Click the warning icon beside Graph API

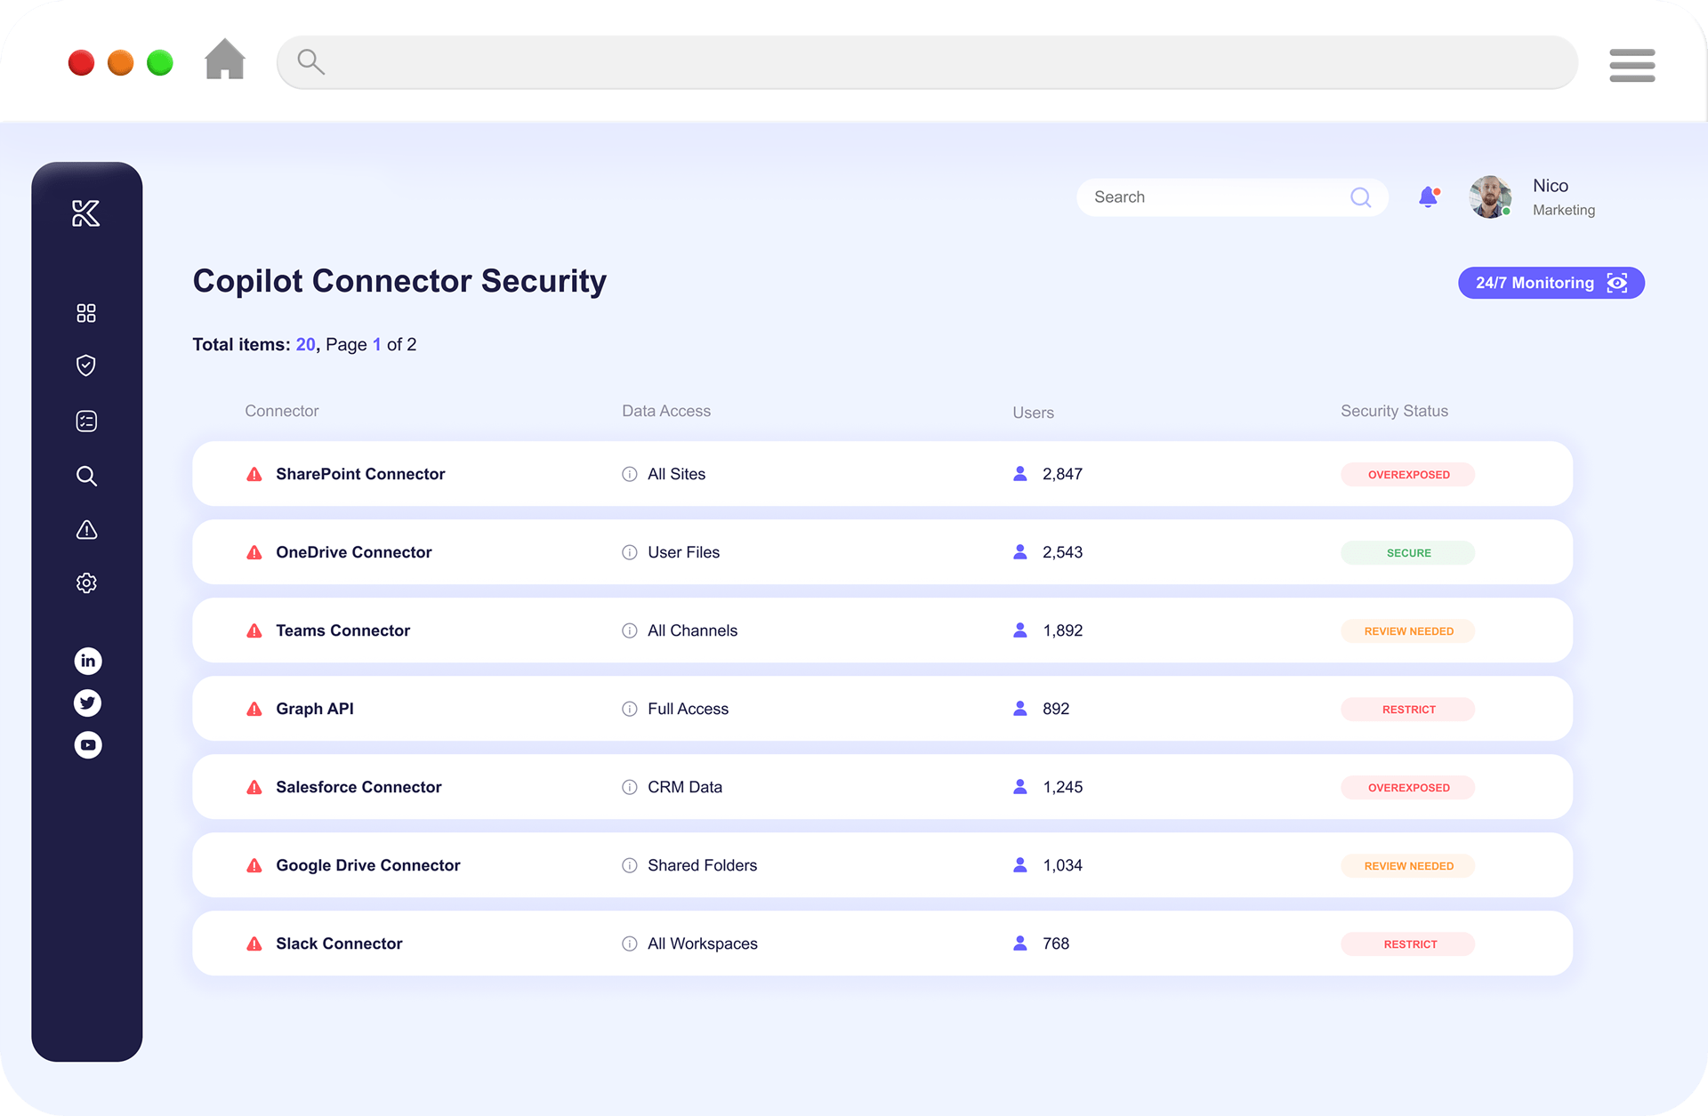(254, 709)
